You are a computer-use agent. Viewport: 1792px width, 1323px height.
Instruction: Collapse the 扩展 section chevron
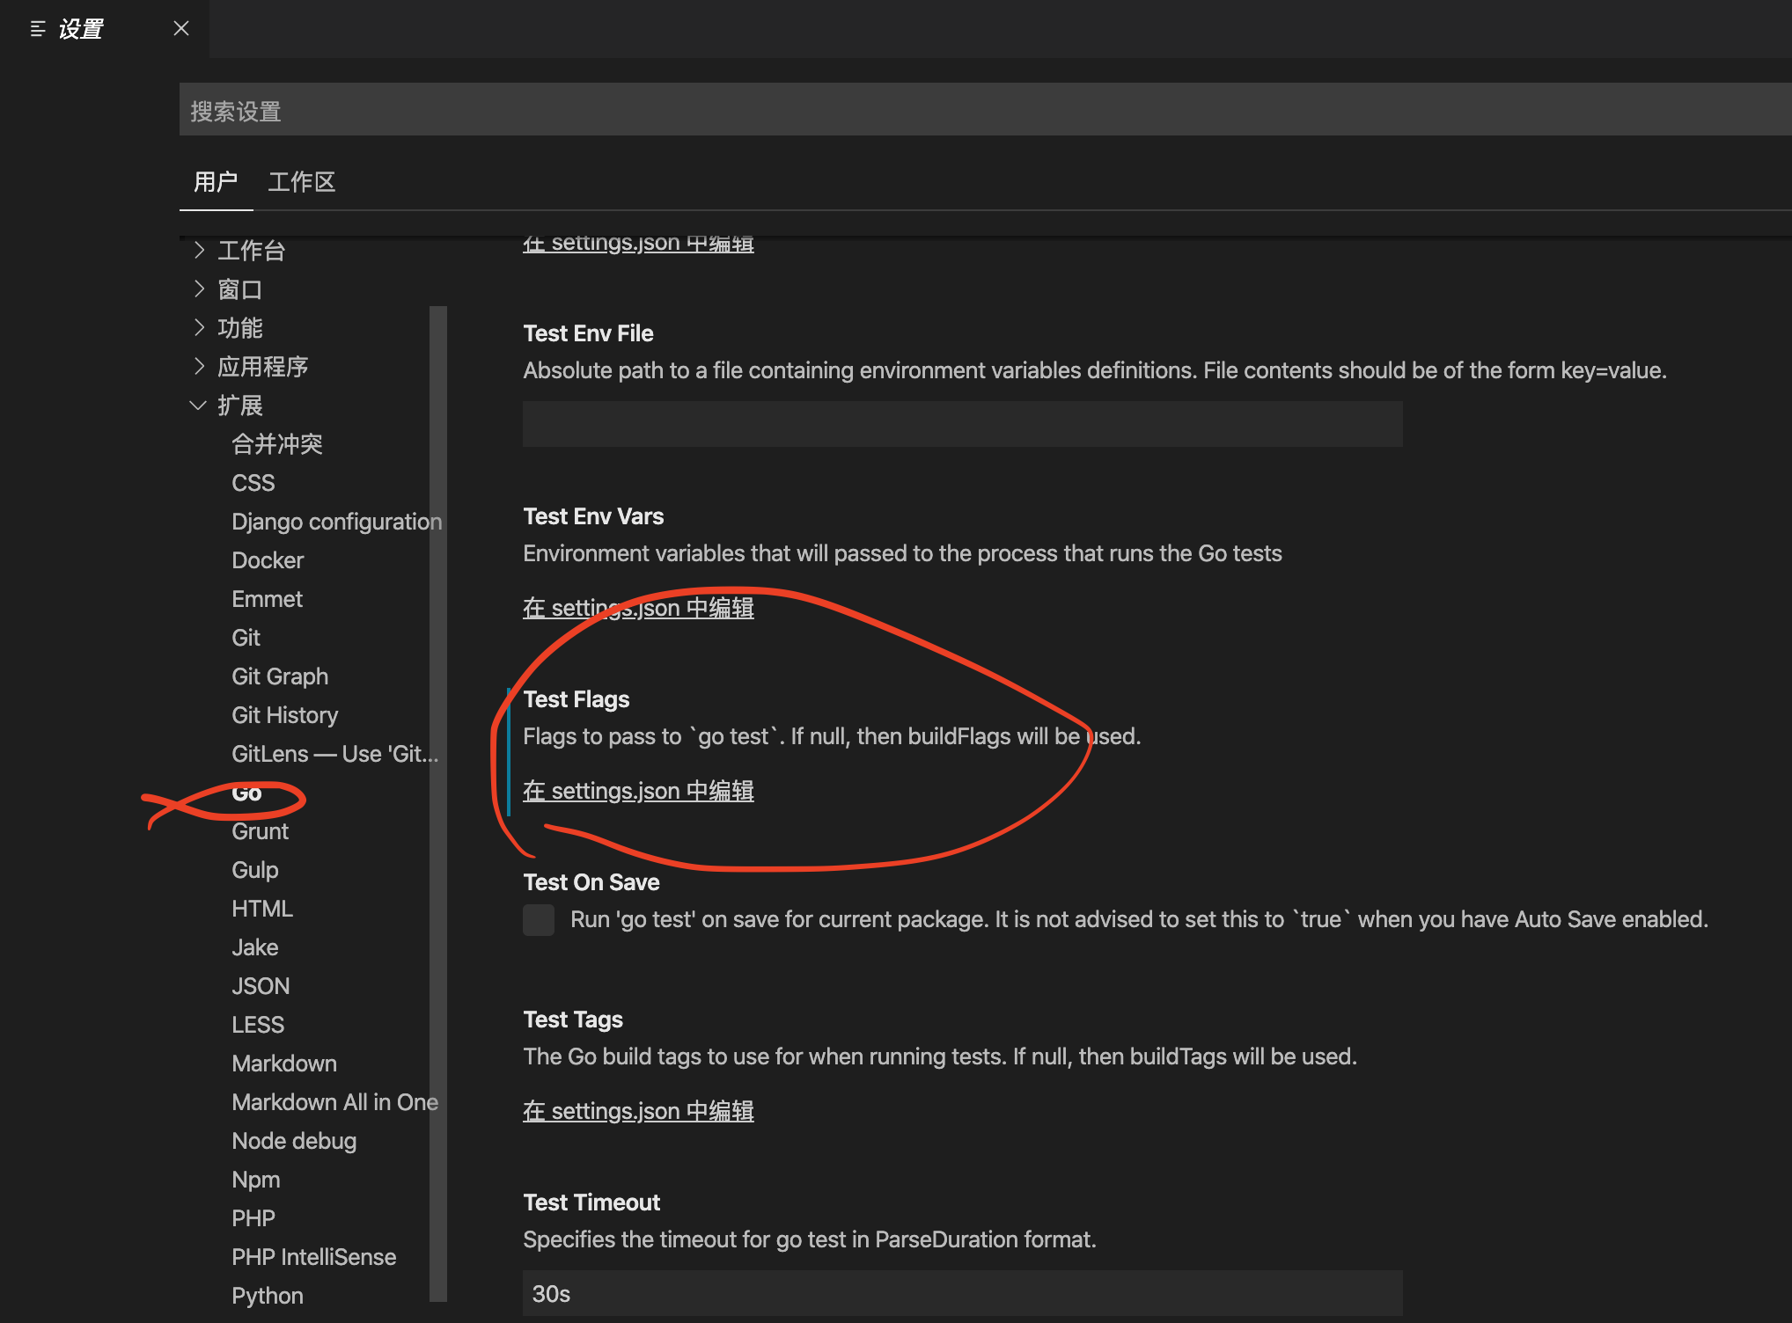198,406
